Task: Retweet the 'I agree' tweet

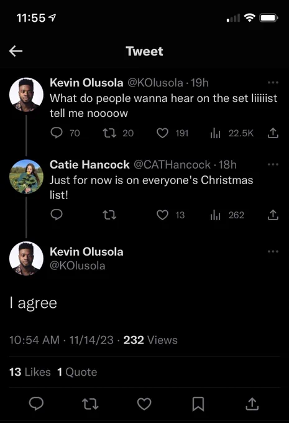Action: 90,404
